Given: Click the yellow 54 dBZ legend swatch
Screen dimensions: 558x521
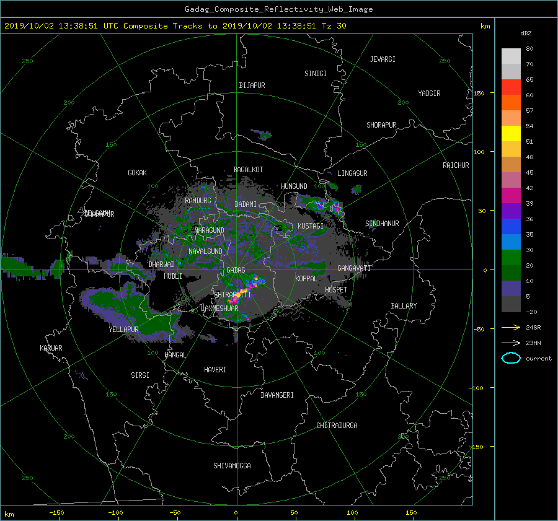Looking at the screenshot, I should (511, 133).
